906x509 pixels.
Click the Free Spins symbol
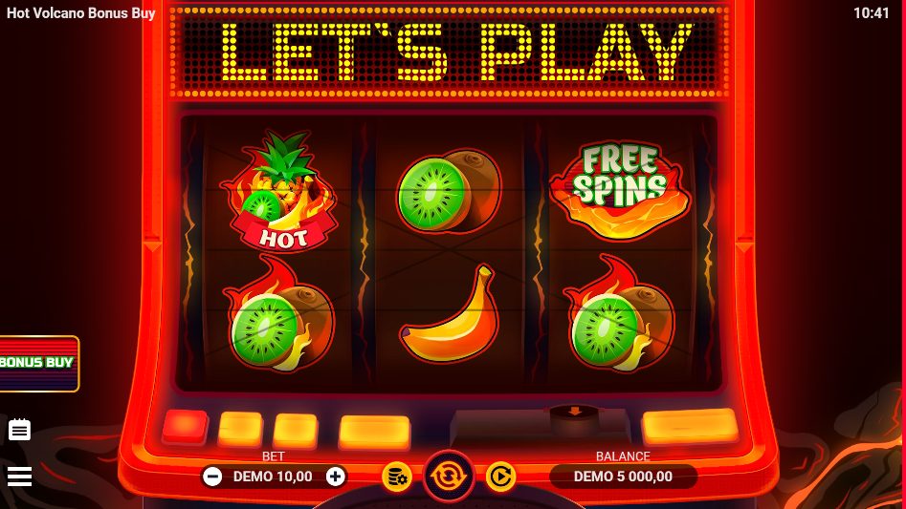(619, 189)
